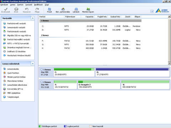Screen dimensions: 171x128
Task: Click the partition list scrollbar down arrow
Action: pyautogui.click(x=170, y=63)
